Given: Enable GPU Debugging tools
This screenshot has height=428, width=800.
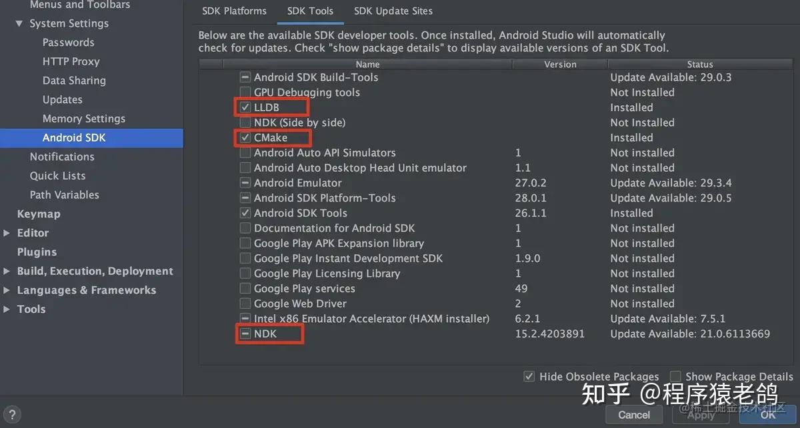Looking at the screenshot, I should [x=245, y=92].
